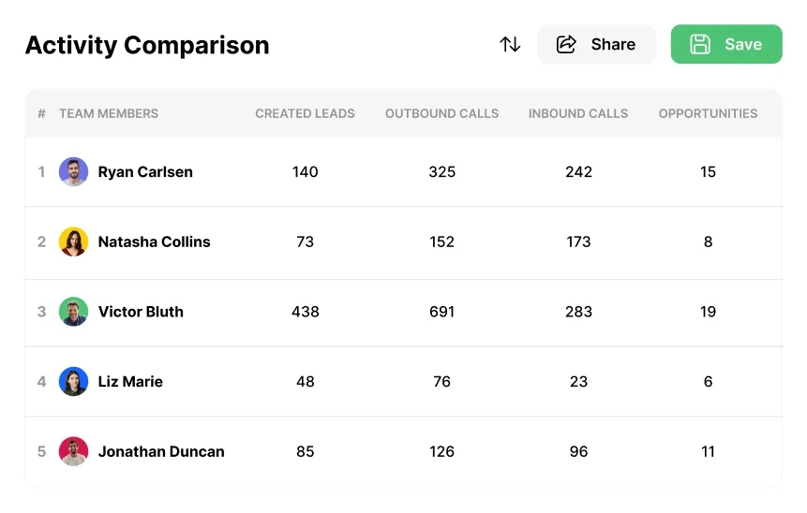Click Ryan Carlsen's avatar

tap(73, 172)
